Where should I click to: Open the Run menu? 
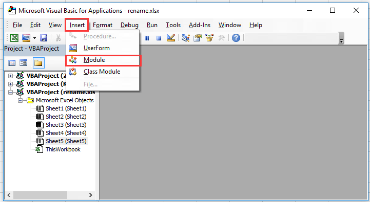pos(152,25)
